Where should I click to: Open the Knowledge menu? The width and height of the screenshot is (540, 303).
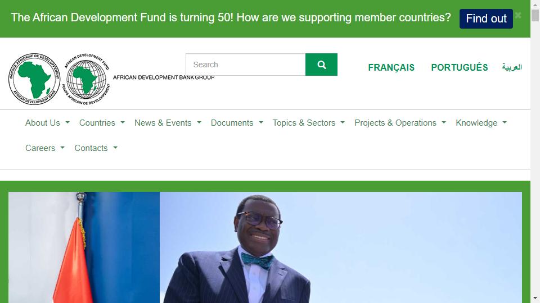(x=481, y=123)
